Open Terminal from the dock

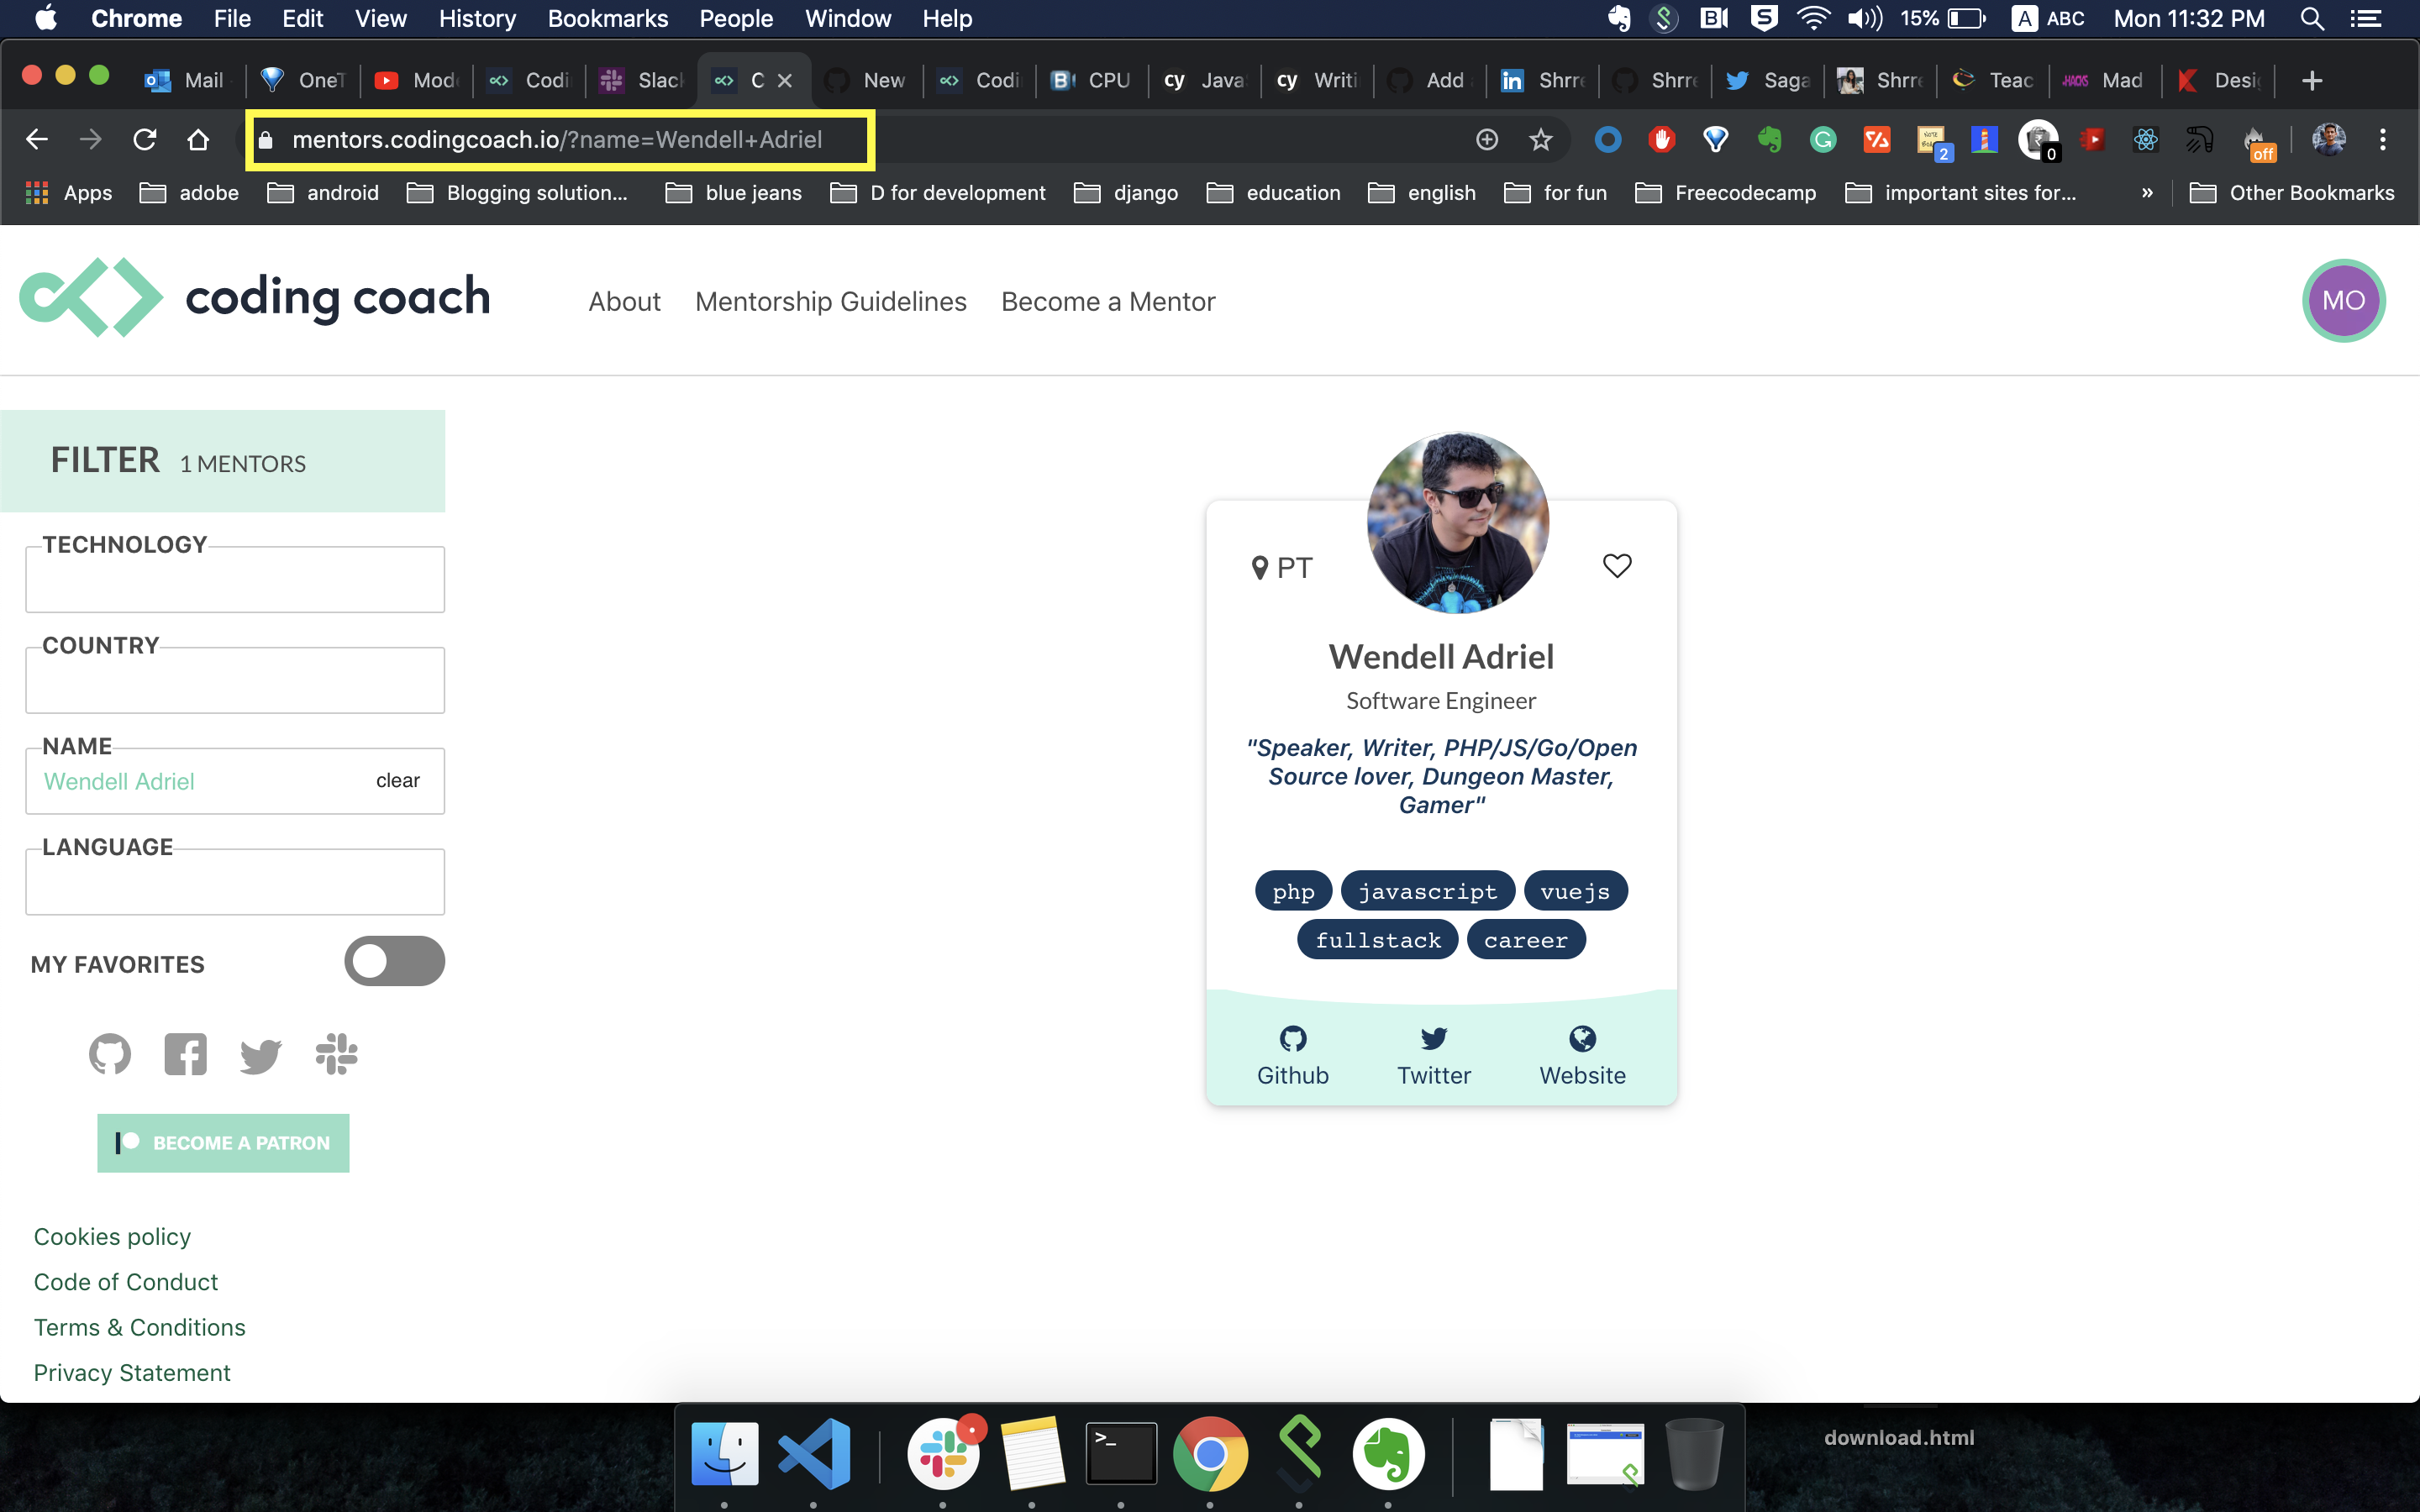click(1121, 1453)
